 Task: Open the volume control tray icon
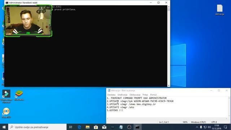(x=209, y=127)
